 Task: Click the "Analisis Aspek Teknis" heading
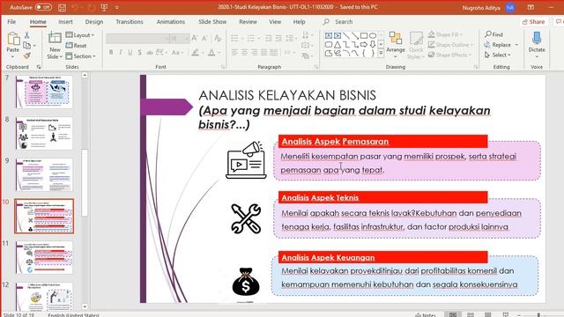(x=320, y=197)
